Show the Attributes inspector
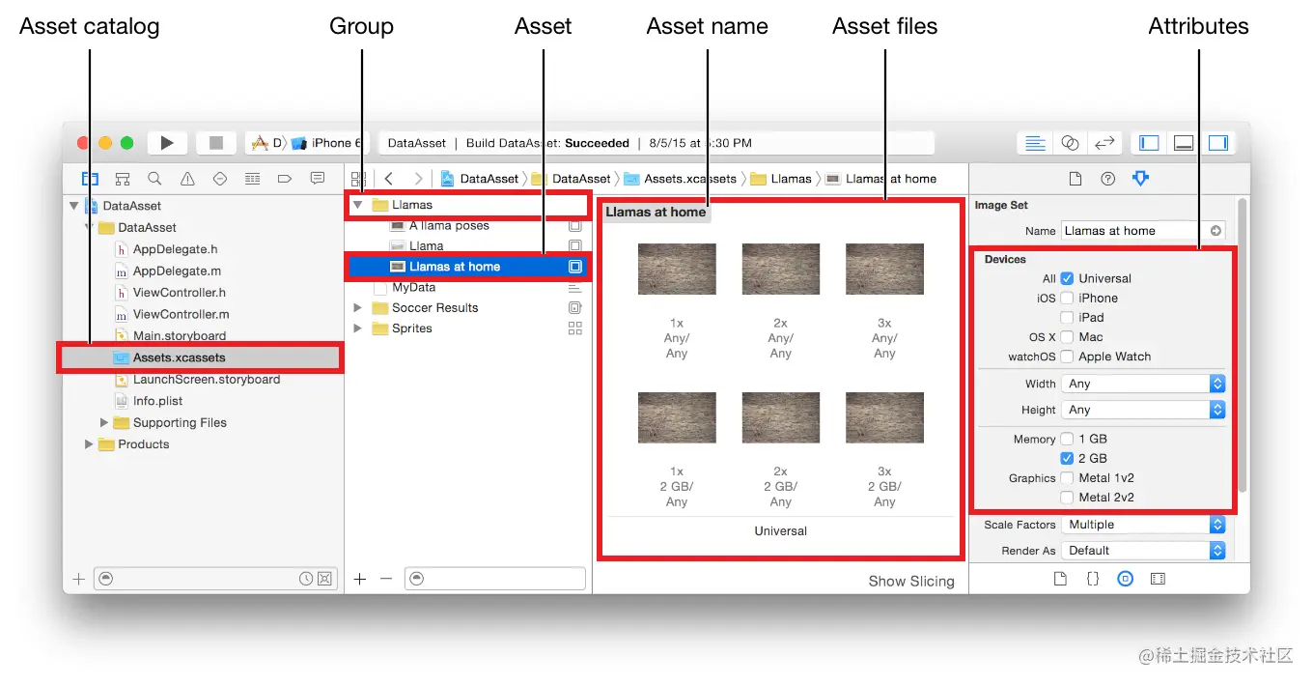1313x685 pixels. coord(1141,179)
